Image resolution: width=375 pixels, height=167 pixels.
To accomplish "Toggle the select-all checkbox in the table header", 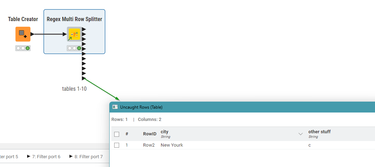I will tap(117, 134).
